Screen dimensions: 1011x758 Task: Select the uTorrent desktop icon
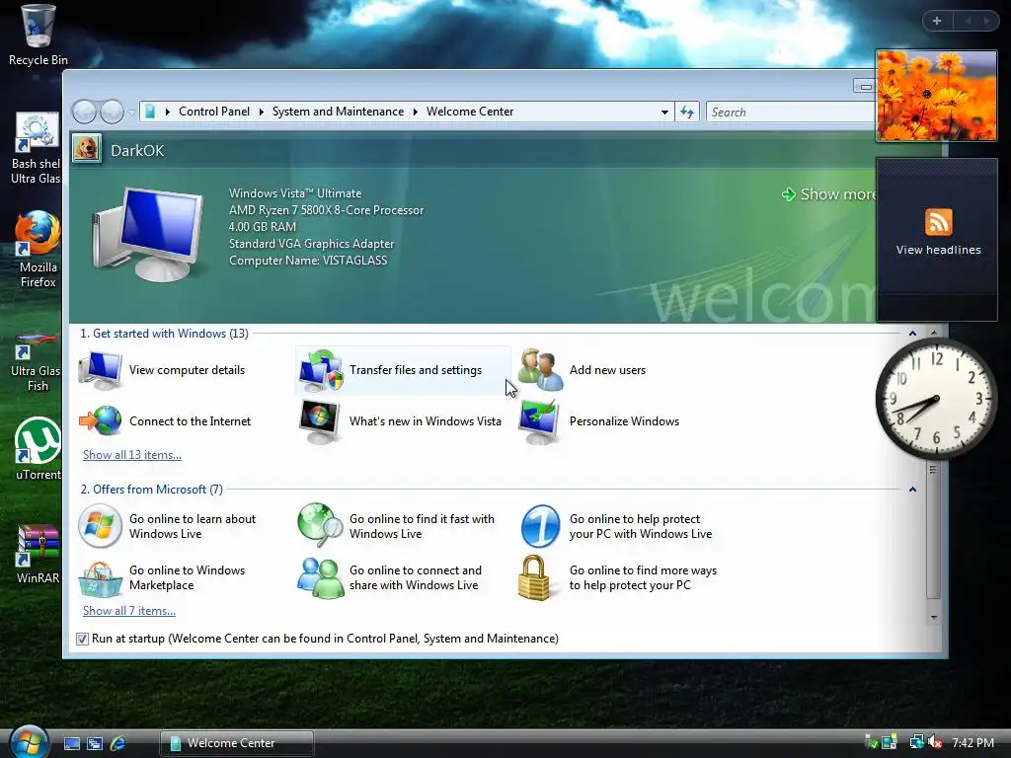(38, 449)
